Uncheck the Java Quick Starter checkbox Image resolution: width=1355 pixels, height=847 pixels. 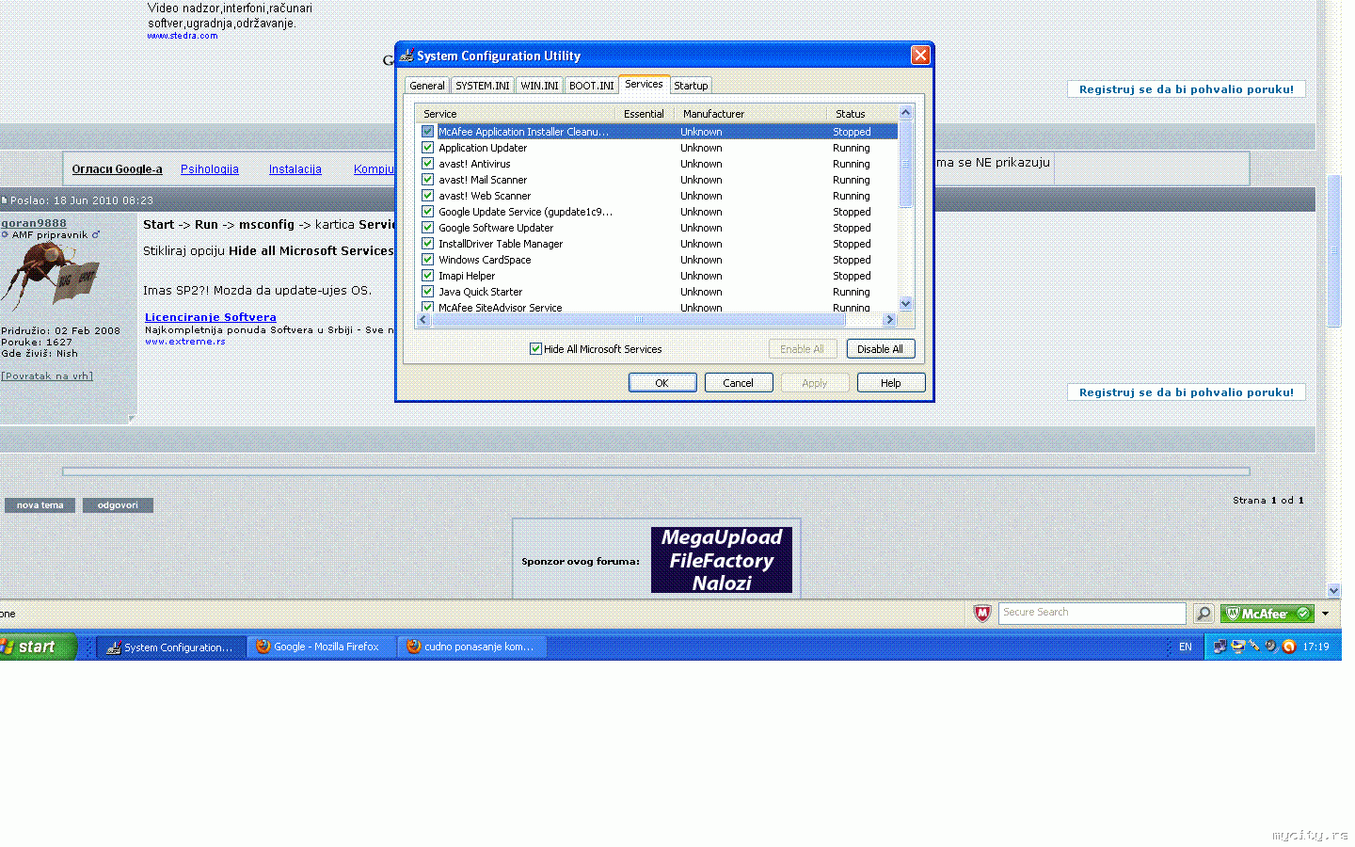(x=428, y=292)
